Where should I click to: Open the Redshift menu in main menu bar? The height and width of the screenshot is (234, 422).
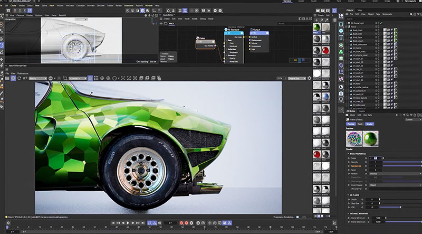pos(139,5)
